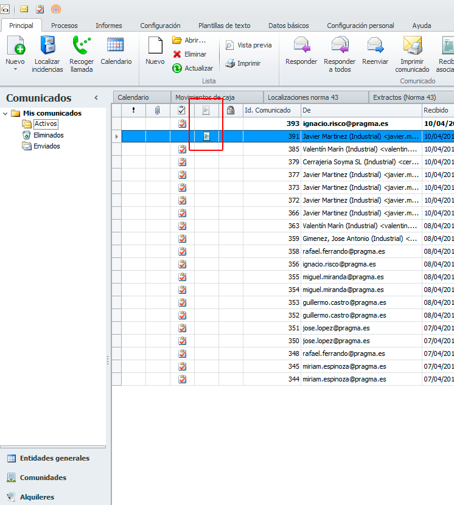The height and width of the screenshot is (505, 454).
Task: Open the Datos básicos tab
Action: [288, 26]
